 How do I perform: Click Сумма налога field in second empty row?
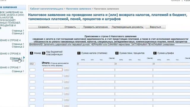click(96, 76)
